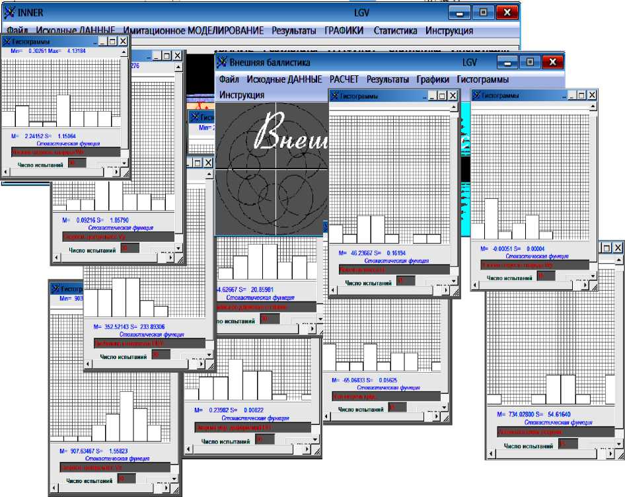Click scroll-down arrow in M=907.63467 histogram window
Viewport: 625px width, 497px height.
pos(174,478)
